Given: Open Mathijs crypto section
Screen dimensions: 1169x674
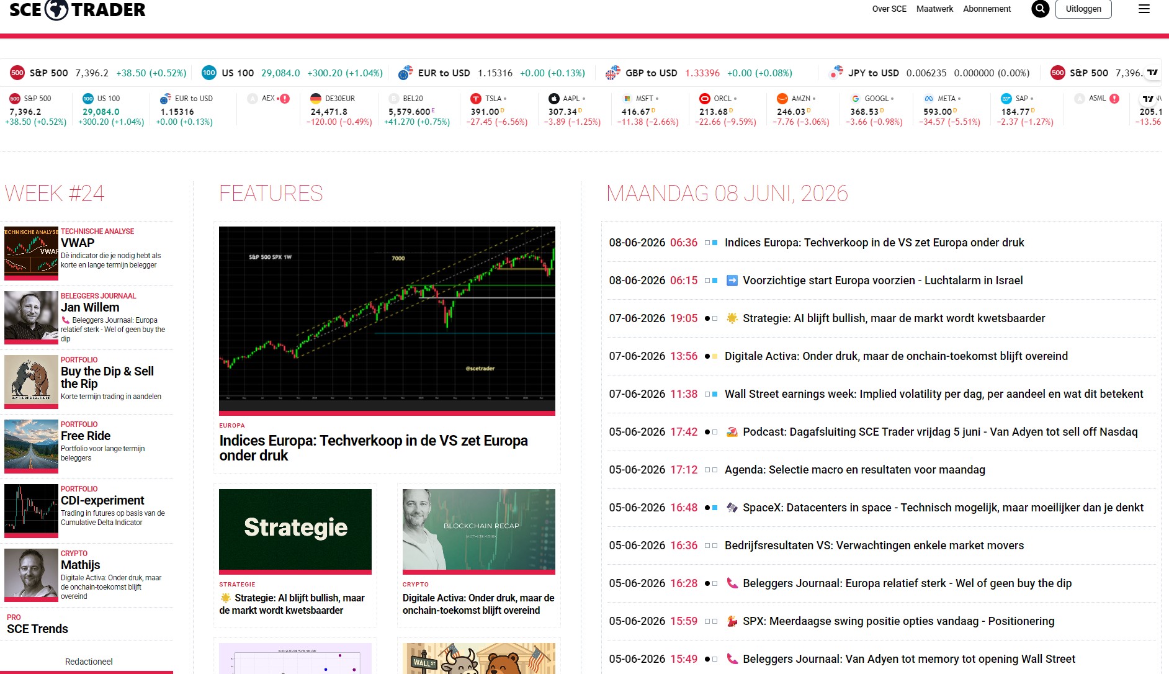Looking at the screenshot, I should coord(81,565).
